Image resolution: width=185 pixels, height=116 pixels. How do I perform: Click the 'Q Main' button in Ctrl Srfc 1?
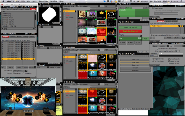click(x=122, y=43)
